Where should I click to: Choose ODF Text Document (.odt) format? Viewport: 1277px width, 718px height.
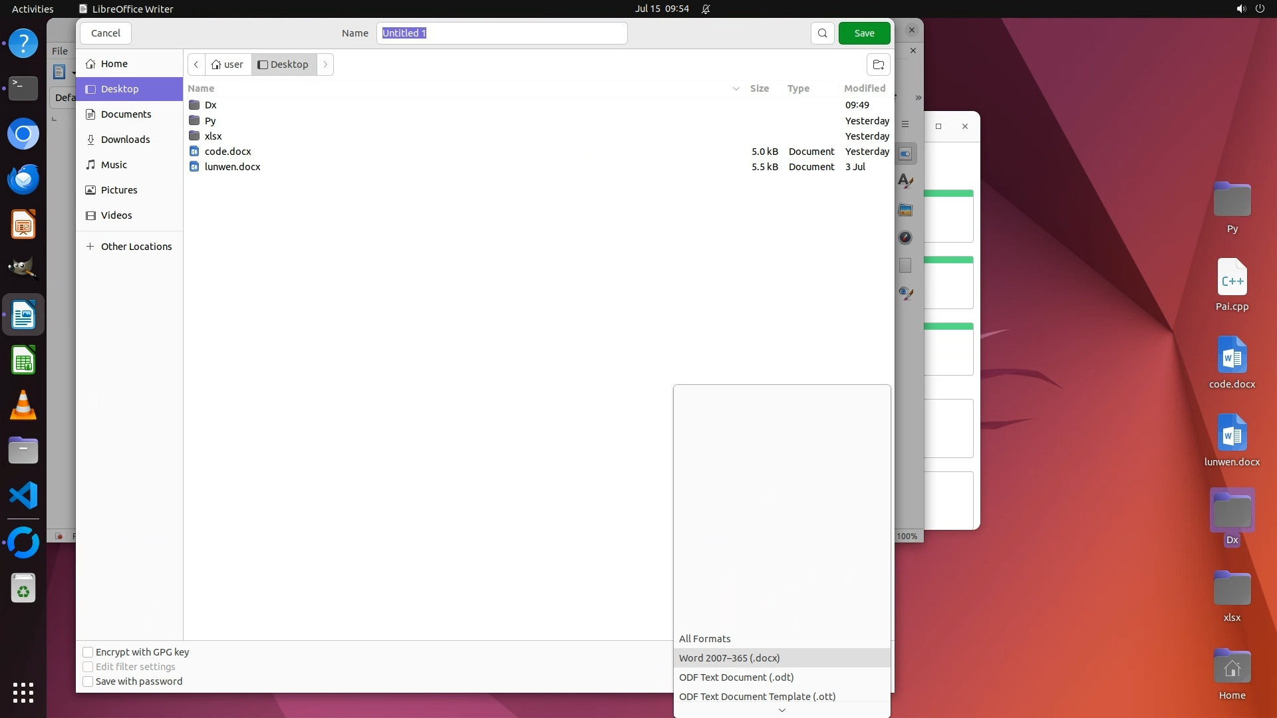point(736,677)
